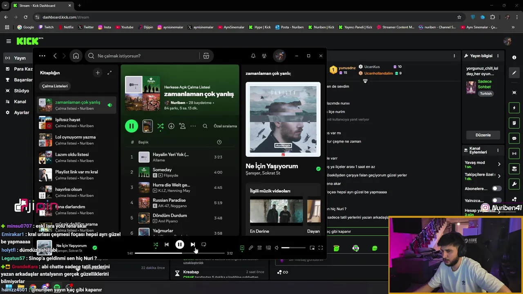Skip to the next track
Screen dimensions: 523x294
(x=193, y=245)
